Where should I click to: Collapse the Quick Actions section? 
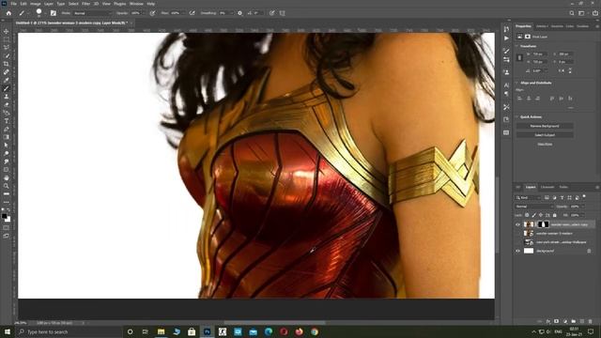[517, 116]
